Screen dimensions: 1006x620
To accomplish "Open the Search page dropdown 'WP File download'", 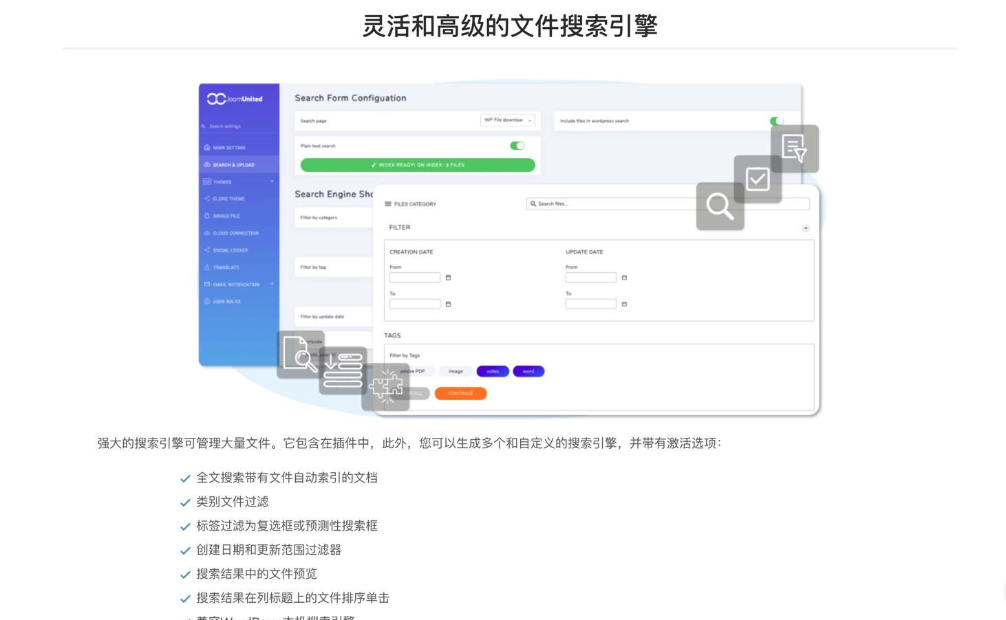I will tap(508, 120).
